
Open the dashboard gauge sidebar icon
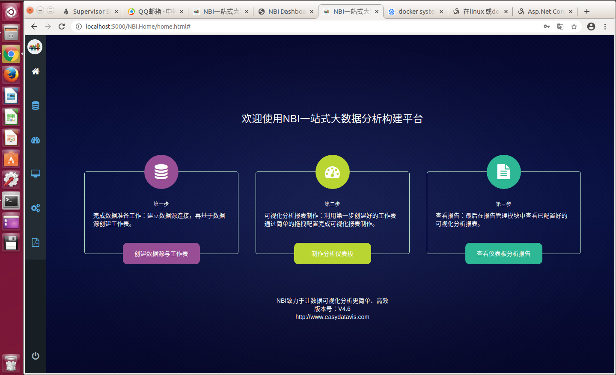(36, 140)
